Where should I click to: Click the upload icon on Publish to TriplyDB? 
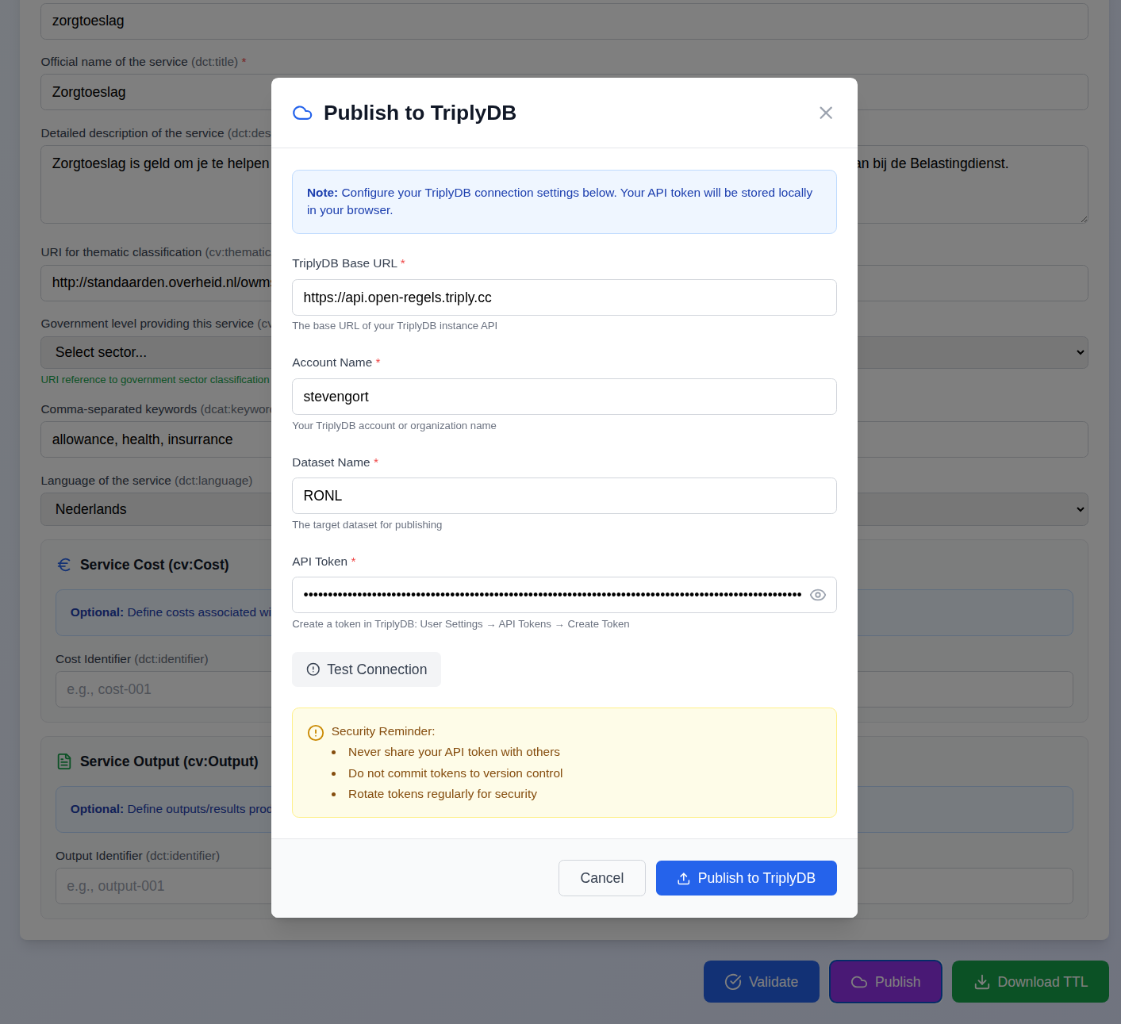coord(683,878)
